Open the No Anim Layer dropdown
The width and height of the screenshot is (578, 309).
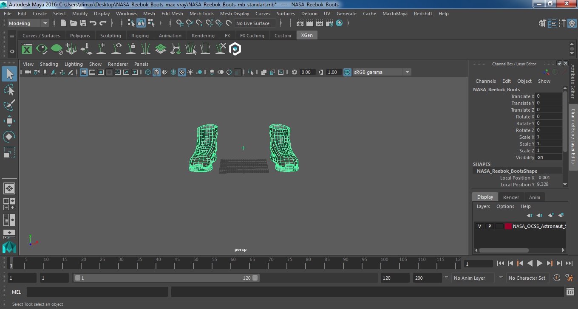(473, 278)
